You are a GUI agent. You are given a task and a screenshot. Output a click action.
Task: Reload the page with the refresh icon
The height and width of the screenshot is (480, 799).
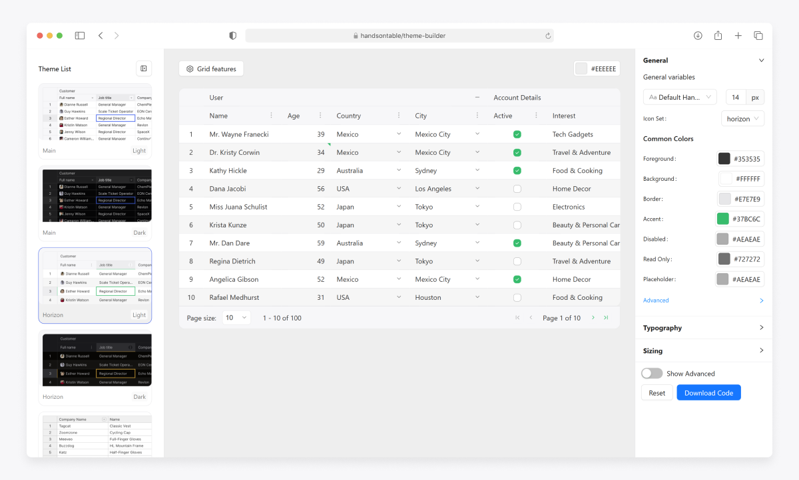pos(548,36)
